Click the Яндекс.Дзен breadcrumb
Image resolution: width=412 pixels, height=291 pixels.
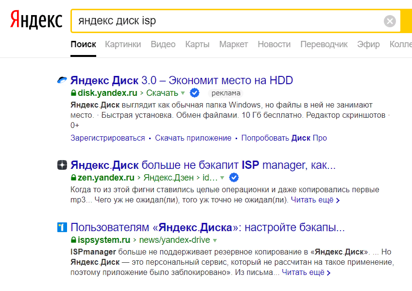point(169,178)
